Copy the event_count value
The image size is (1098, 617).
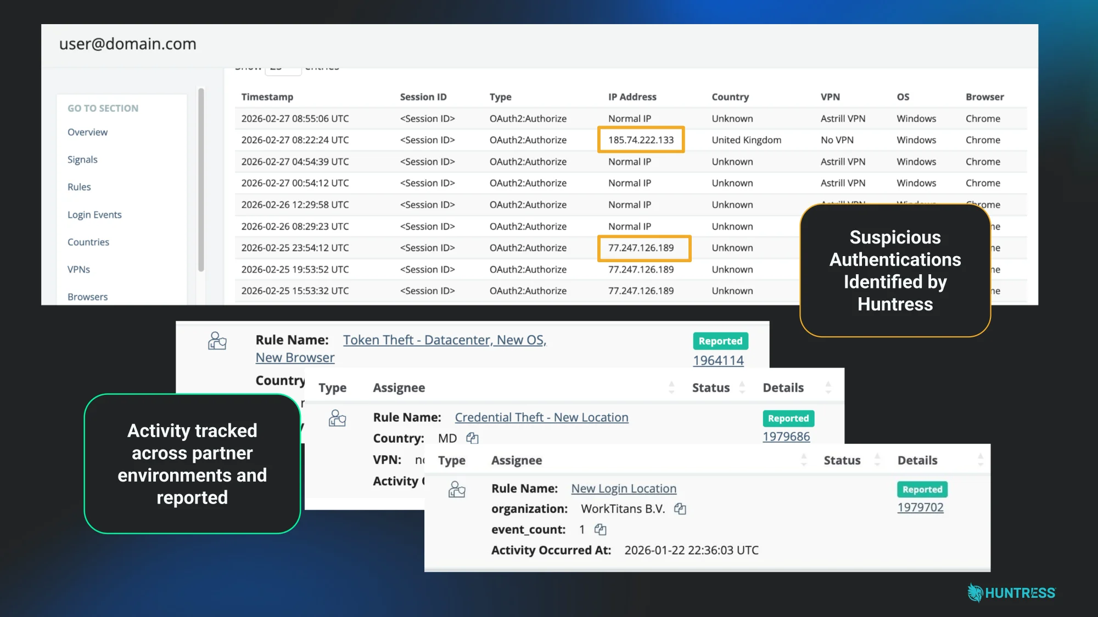600,529
